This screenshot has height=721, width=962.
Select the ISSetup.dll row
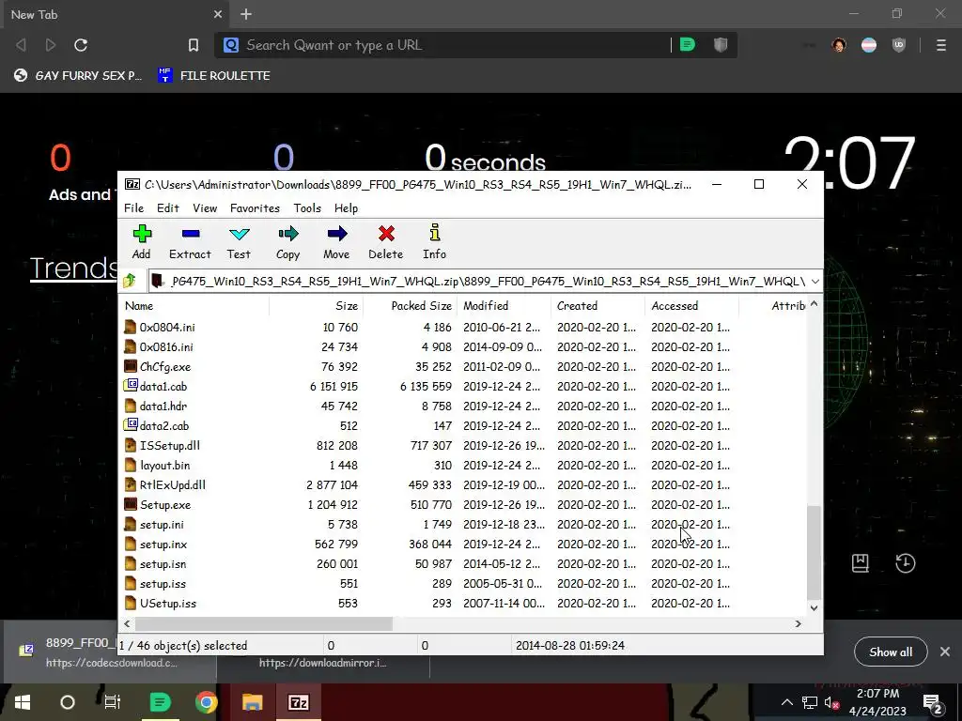pos(464,445)
